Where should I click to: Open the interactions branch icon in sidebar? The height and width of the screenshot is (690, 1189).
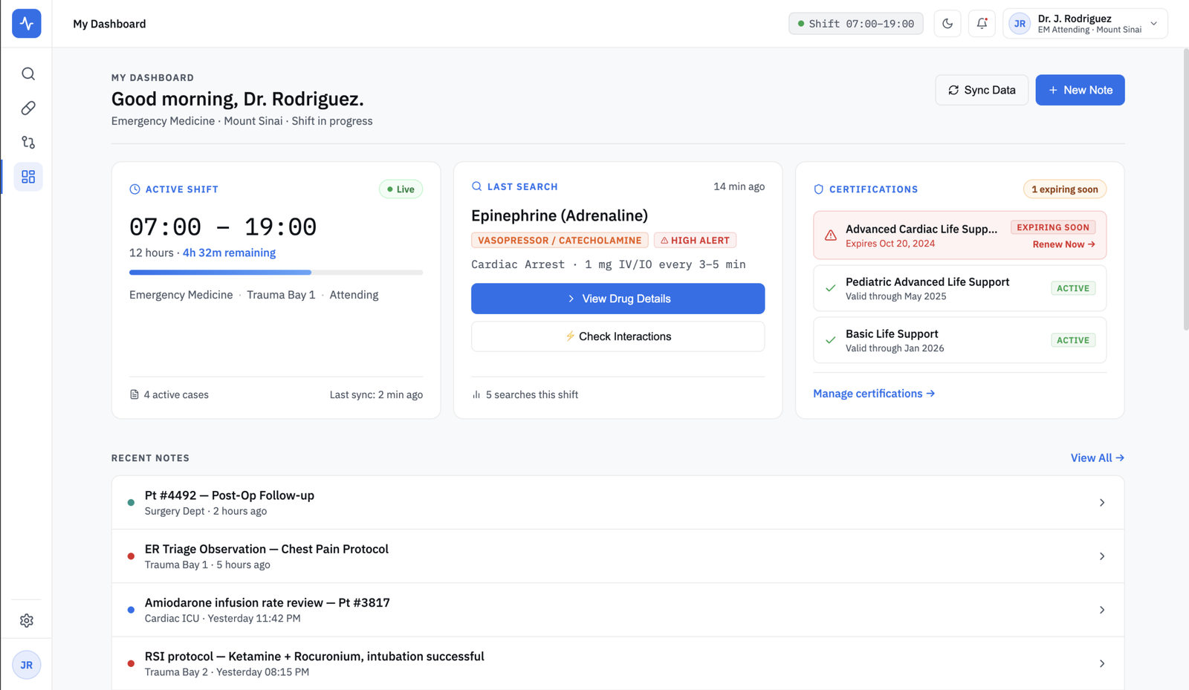[28, 143]
